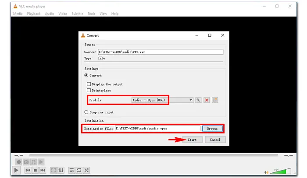This screenshot has height=178, width=307.
Task: Click the Play button in VLC controls
Action: [16, 170]
